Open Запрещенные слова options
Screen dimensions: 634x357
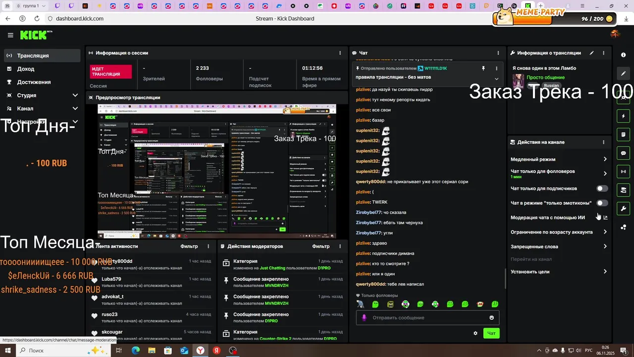tap(559, 246)
